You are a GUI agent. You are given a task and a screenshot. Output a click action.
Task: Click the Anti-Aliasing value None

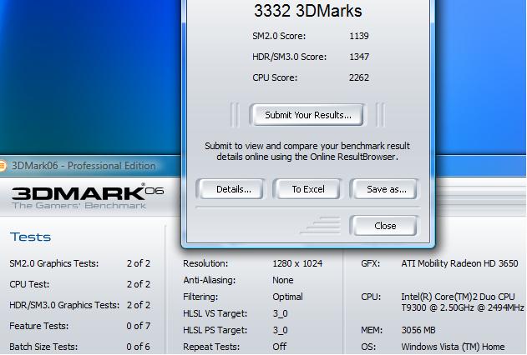tap(282, 280)
